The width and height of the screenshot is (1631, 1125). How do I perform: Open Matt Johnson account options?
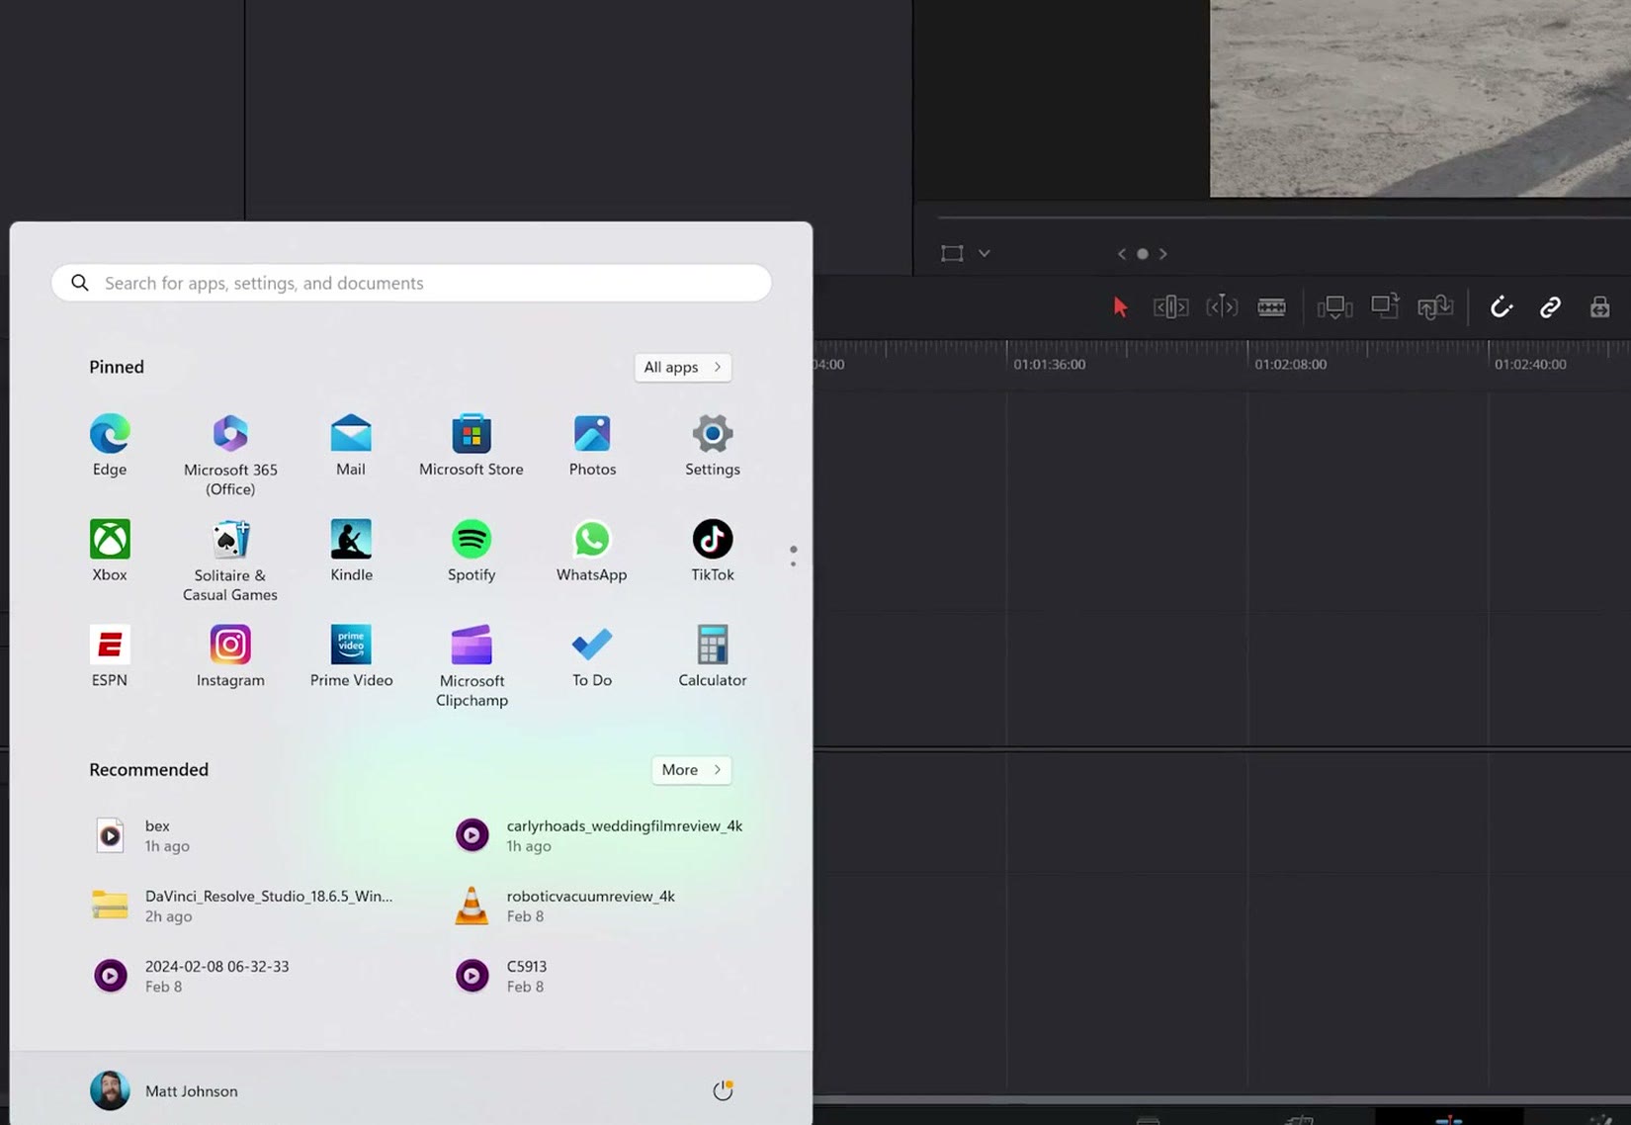[x=164, y=1090]
